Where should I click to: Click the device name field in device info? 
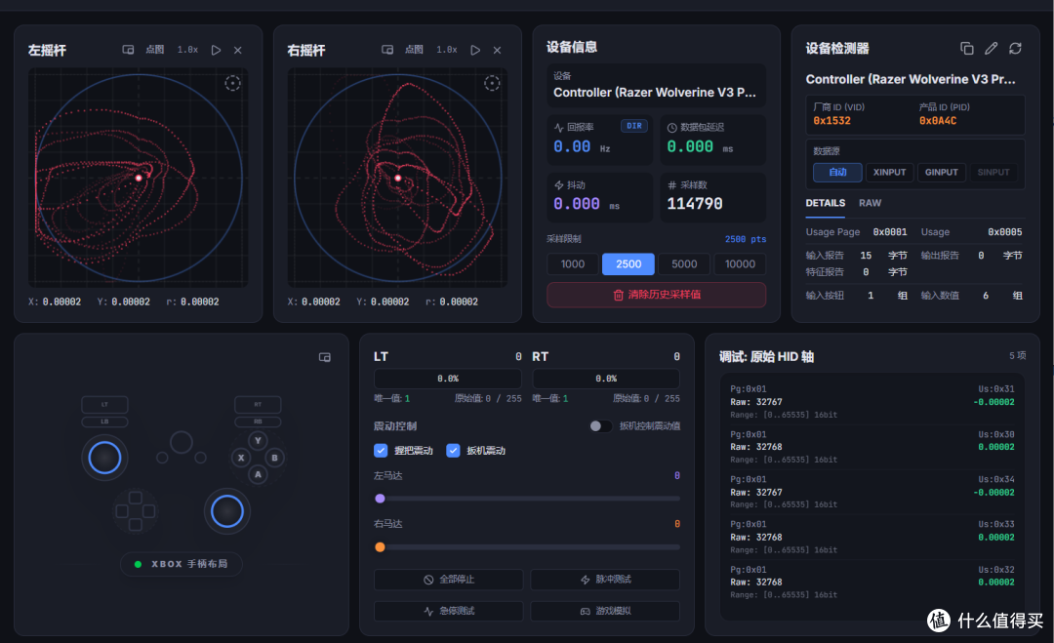[x=656, y=85]
